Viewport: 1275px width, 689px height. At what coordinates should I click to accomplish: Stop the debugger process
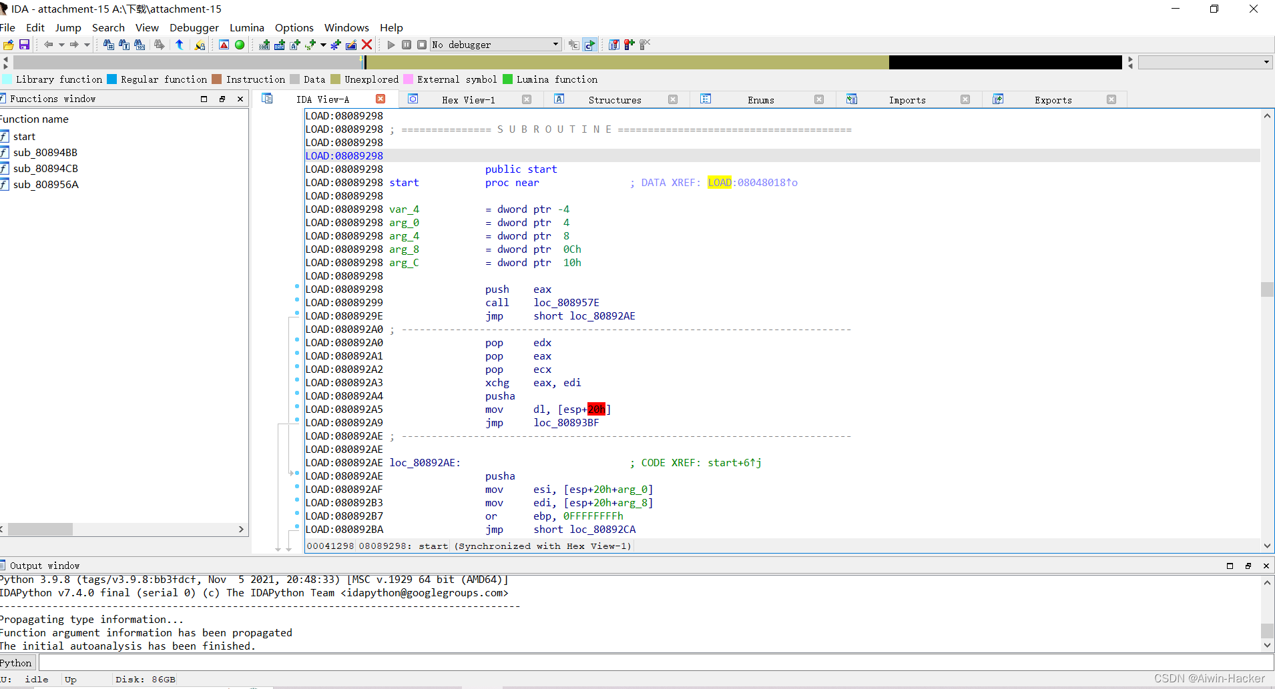click(422, 45)
